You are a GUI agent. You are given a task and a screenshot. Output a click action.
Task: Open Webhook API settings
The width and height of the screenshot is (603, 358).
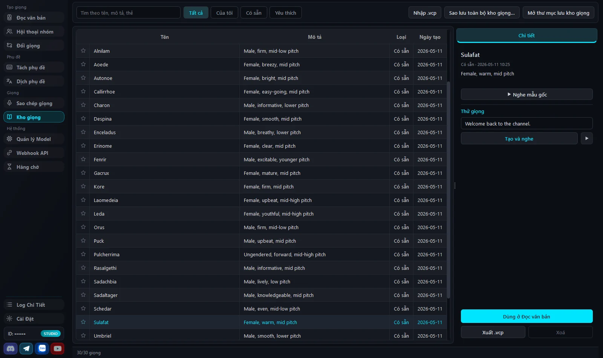pyautogui.click(x=34, y=153)
